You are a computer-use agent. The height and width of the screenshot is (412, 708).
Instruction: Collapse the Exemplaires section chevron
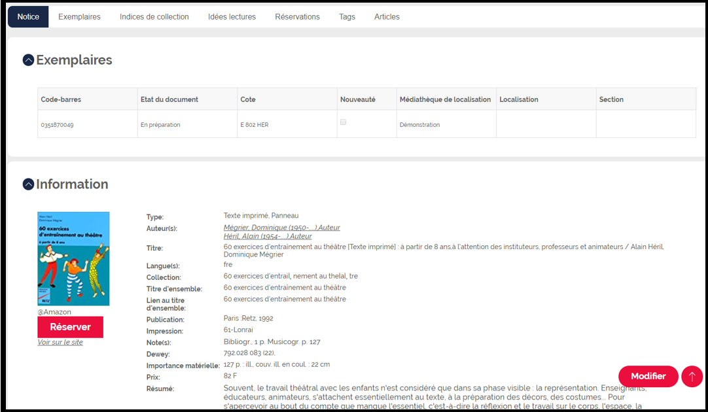(28, 60)
